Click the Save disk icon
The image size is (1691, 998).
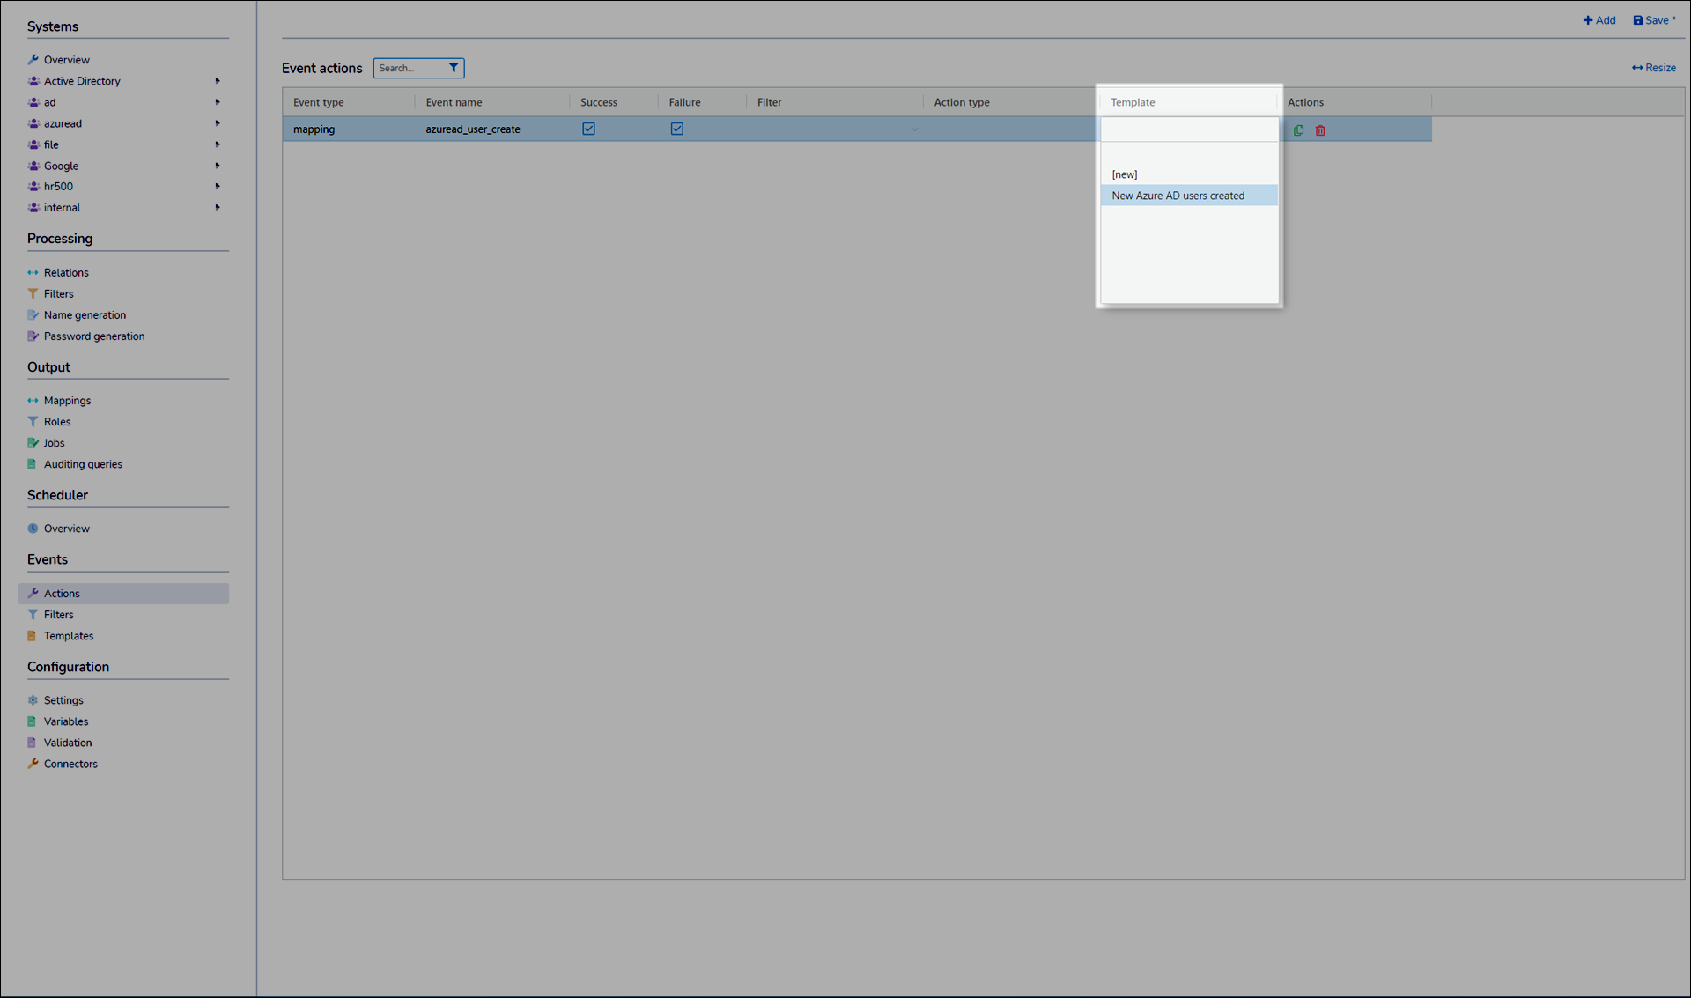[1638, 20]
